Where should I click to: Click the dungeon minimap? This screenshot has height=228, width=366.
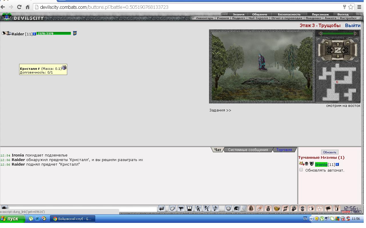(x=338, y=82)
